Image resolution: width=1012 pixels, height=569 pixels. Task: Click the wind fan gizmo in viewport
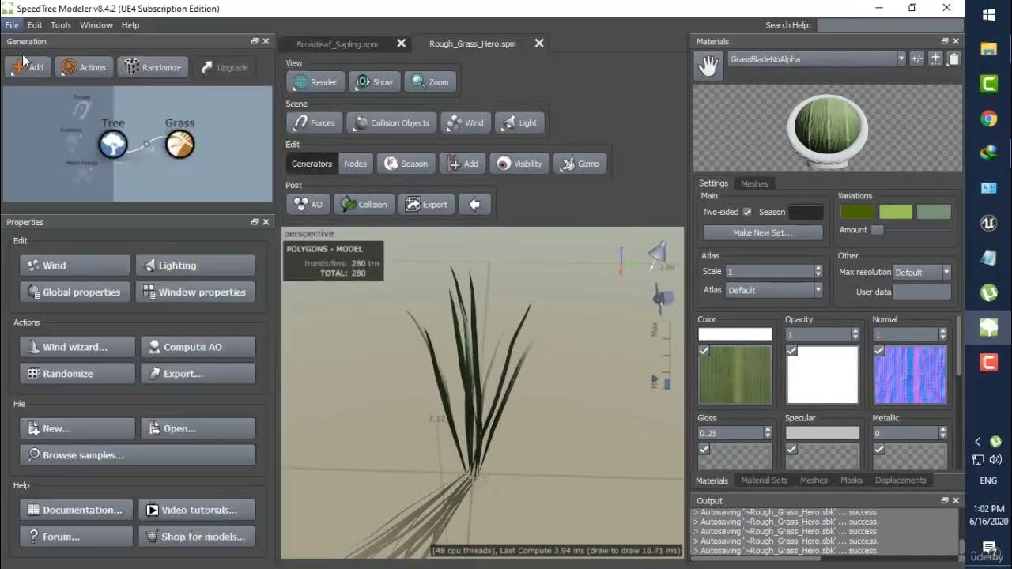click(663, 299)
